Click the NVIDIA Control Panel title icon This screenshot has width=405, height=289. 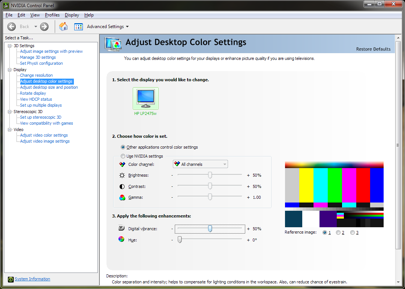coord(6,5)
